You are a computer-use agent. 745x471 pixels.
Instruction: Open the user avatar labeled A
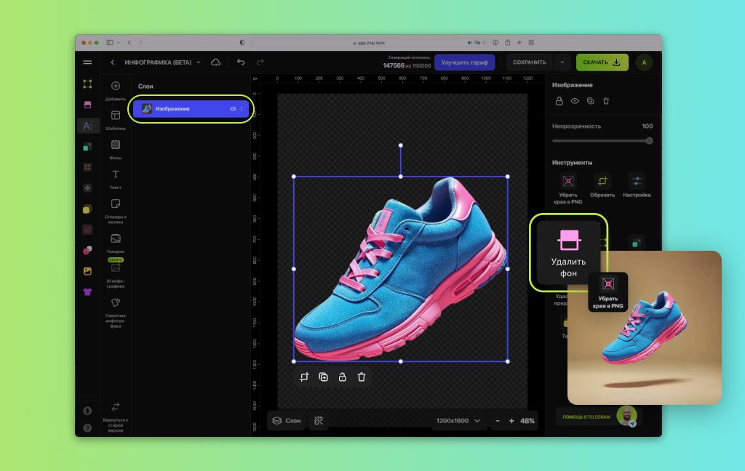point(644,63)
